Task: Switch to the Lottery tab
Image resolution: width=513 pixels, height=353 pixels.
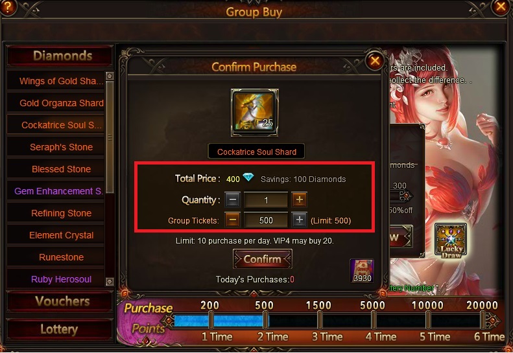Action: [x=60, y=329]
